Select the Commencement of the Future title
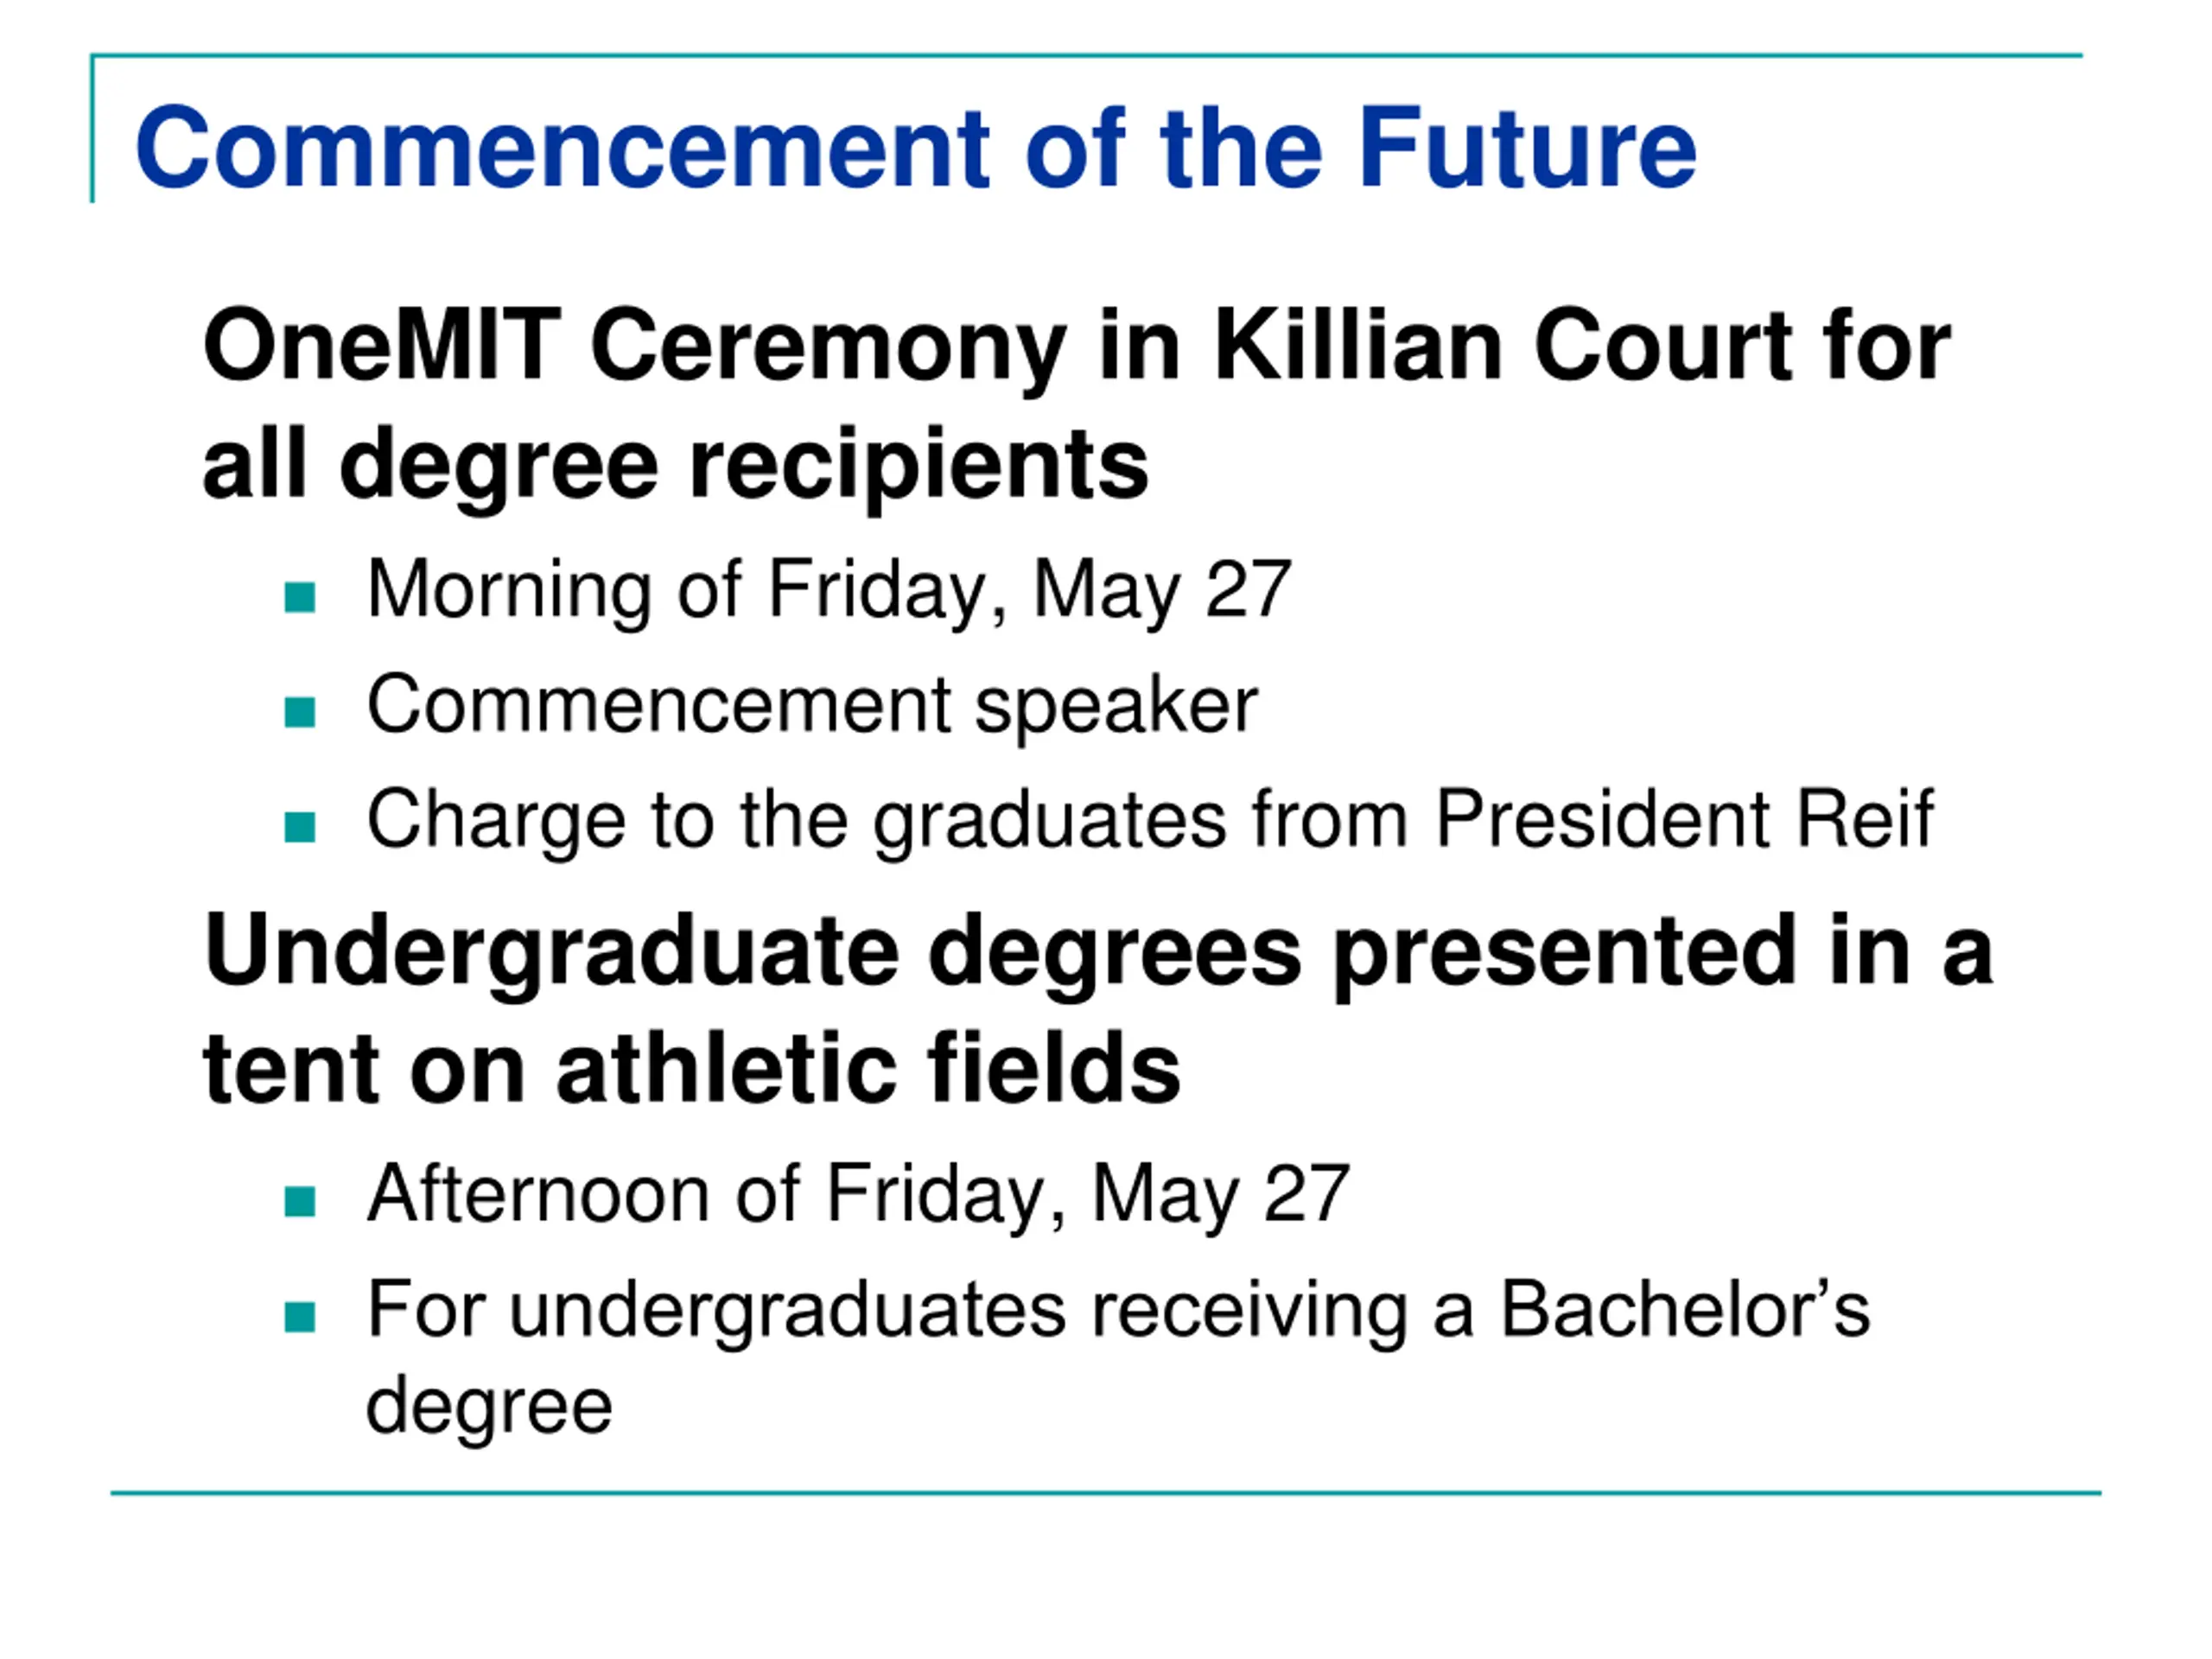The image size is (2212, 1659). tap(915, 148)
